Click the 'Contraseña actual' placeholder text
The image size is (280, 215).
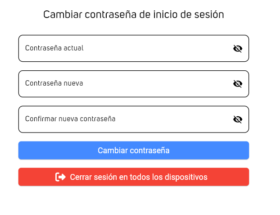[54, 48]
